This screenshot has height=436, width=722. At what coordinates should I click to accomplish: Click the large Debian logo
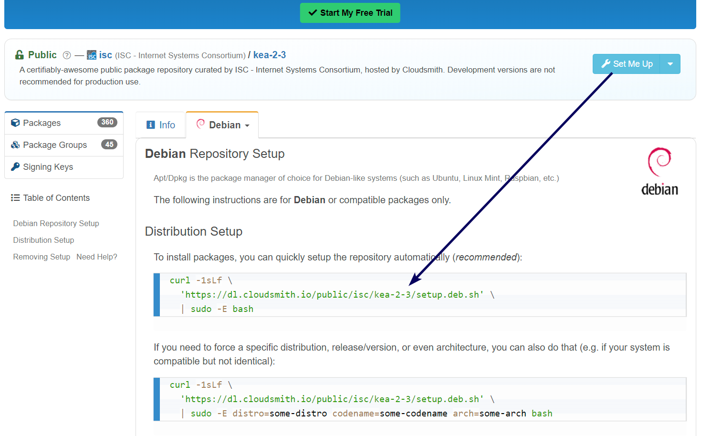(660, 172)
